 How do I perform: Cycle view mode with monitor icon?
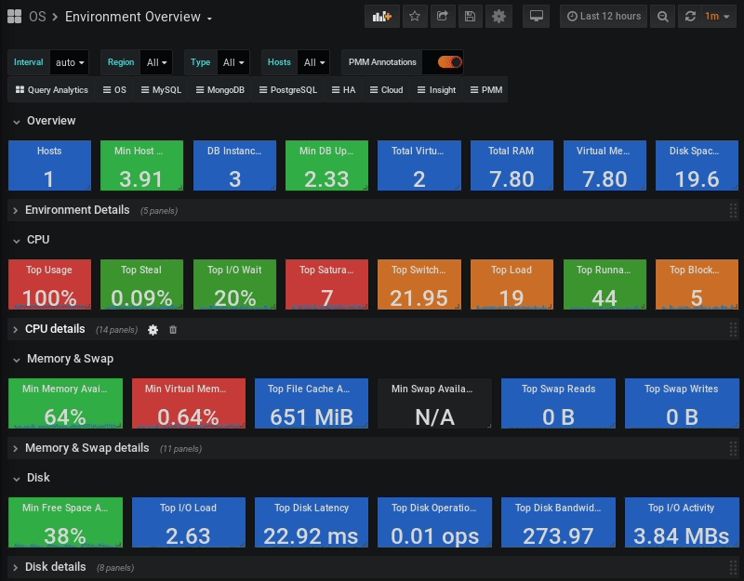click(535, 16)
